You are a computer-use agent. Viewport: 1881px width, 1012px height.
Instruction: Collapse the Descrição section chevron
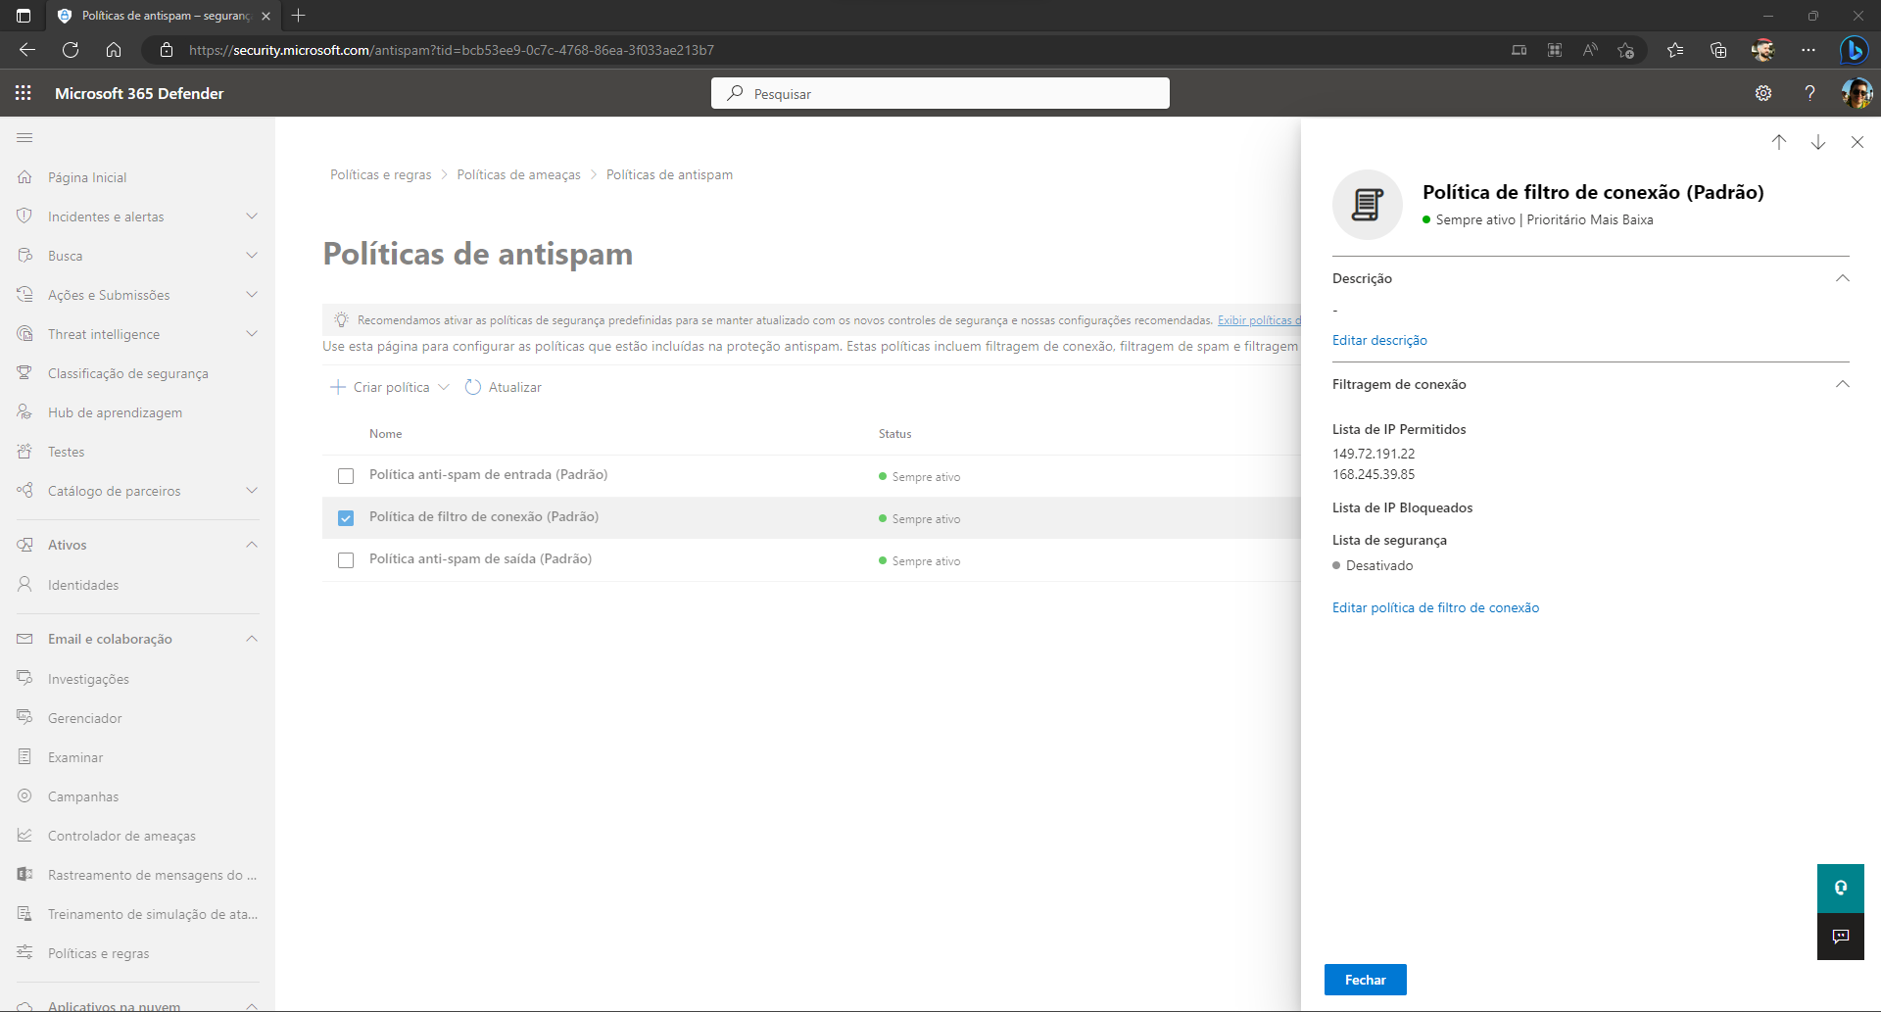coord(1842,278)
